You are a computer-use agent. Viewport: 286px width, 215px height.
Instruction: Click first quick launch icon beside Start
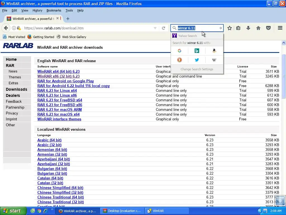(x=33, y=211)
